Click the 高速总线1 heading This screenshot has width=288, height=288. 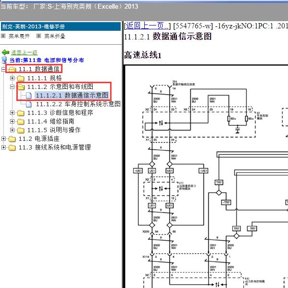143,55
